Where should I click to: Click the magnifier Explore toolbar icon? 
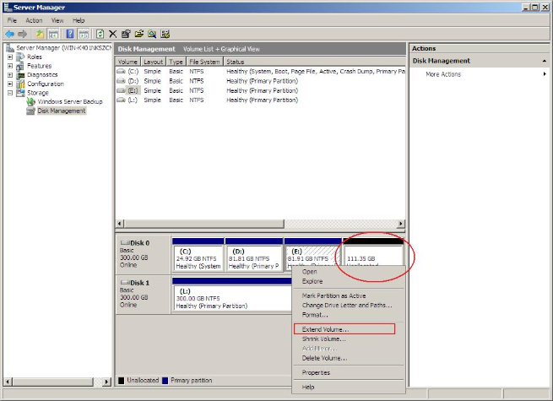coord(152,34)
